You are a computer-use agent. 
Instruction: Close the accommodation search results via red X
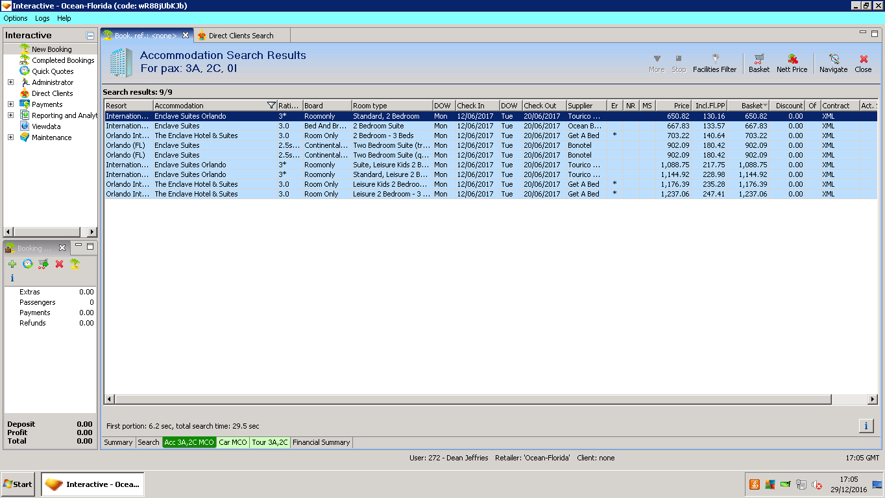(863, 63)
